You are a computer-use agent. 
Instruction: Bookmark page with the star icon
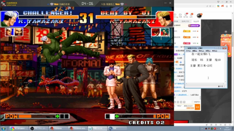(x=210, y=6)
